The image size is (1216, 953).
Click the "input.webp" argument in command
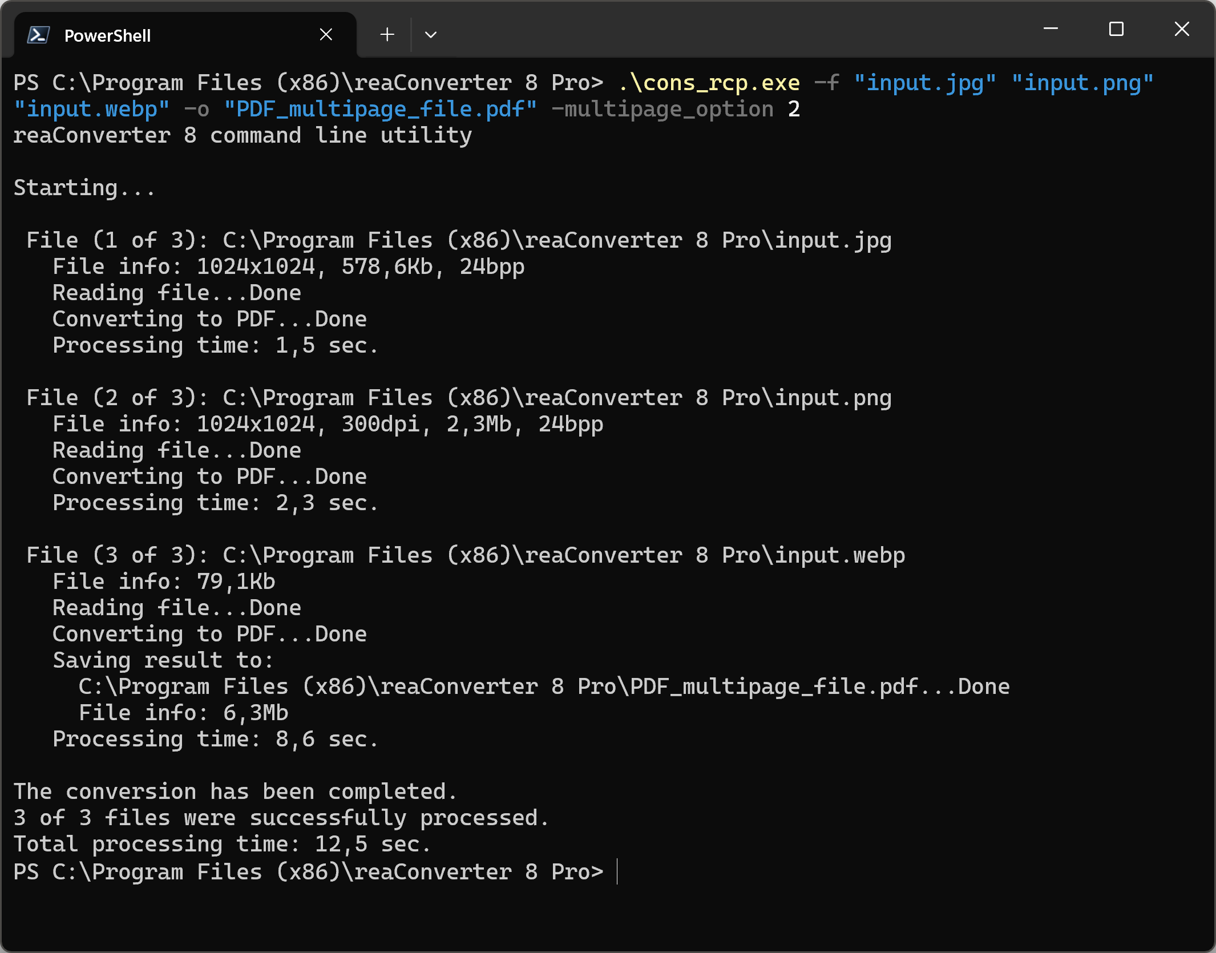[x=91, y=110]
